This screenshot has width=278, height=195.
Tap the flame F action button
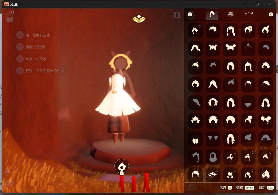coord(122,166)
